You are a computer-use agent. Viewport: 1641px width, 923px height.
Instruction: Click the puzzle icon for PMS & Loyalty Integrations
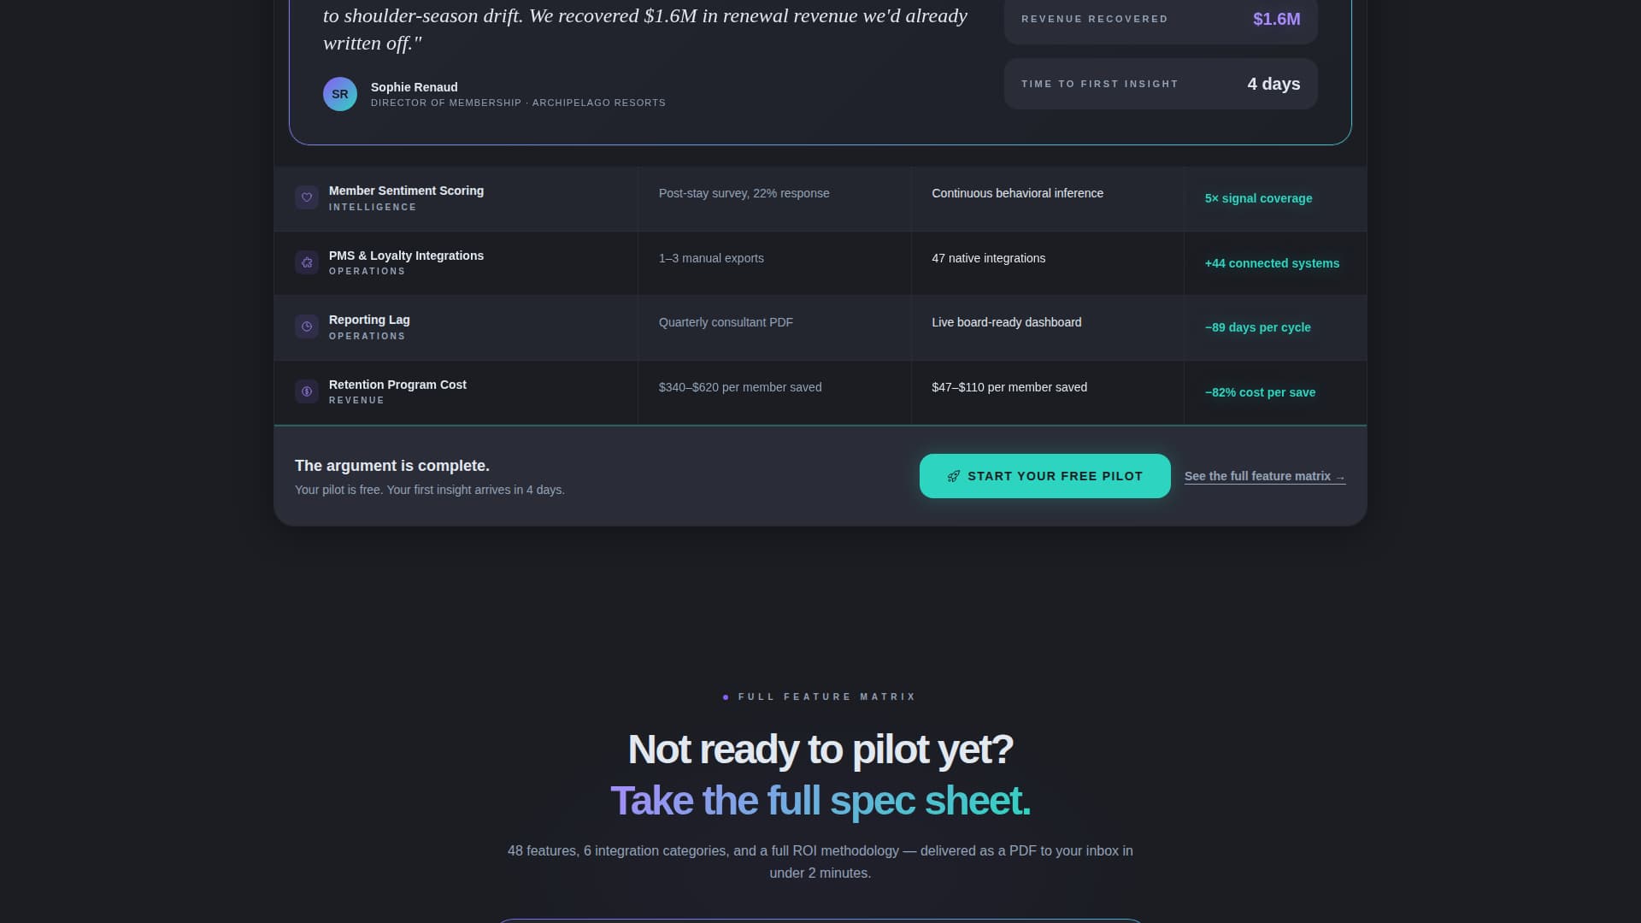307,262
